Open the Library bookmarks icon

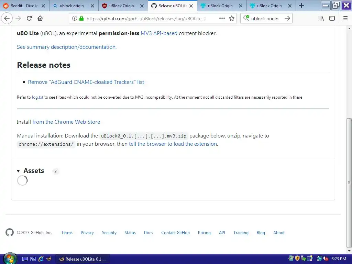[x=321, y=19]
